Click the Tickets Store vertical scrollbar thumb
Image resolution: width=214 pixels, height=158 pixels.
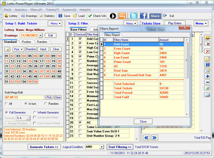click(x=201, y=45)
